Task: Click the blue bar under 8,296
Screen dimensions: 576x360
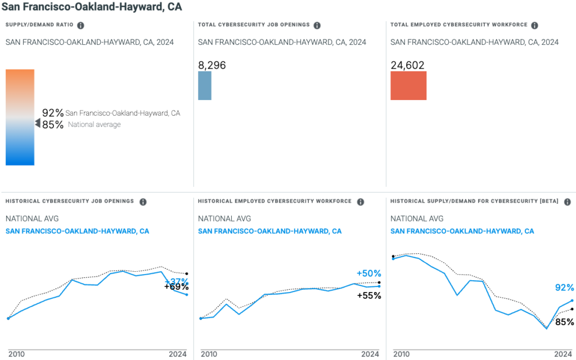Action: pos(204,85)
